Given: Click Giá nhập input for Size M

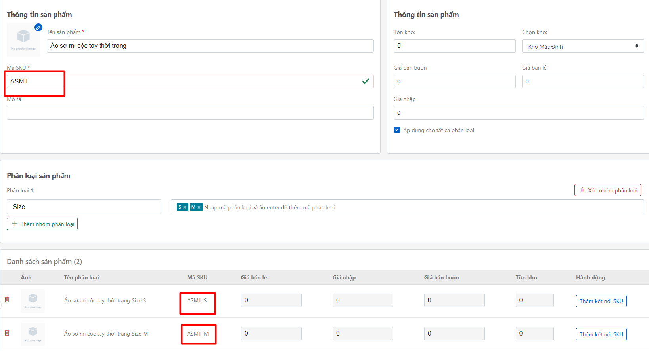Looking at the screenshot, I should tap(363, 334).
